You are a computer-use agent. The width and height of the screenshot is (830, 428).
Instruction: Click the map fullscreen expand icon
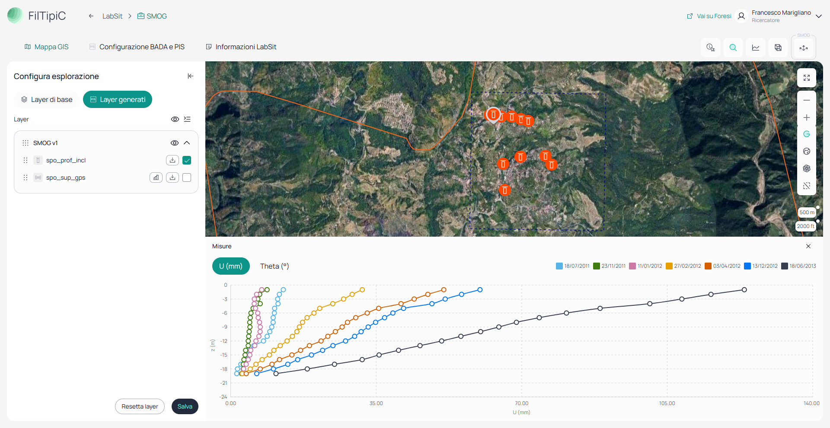(x=807, y=78)
